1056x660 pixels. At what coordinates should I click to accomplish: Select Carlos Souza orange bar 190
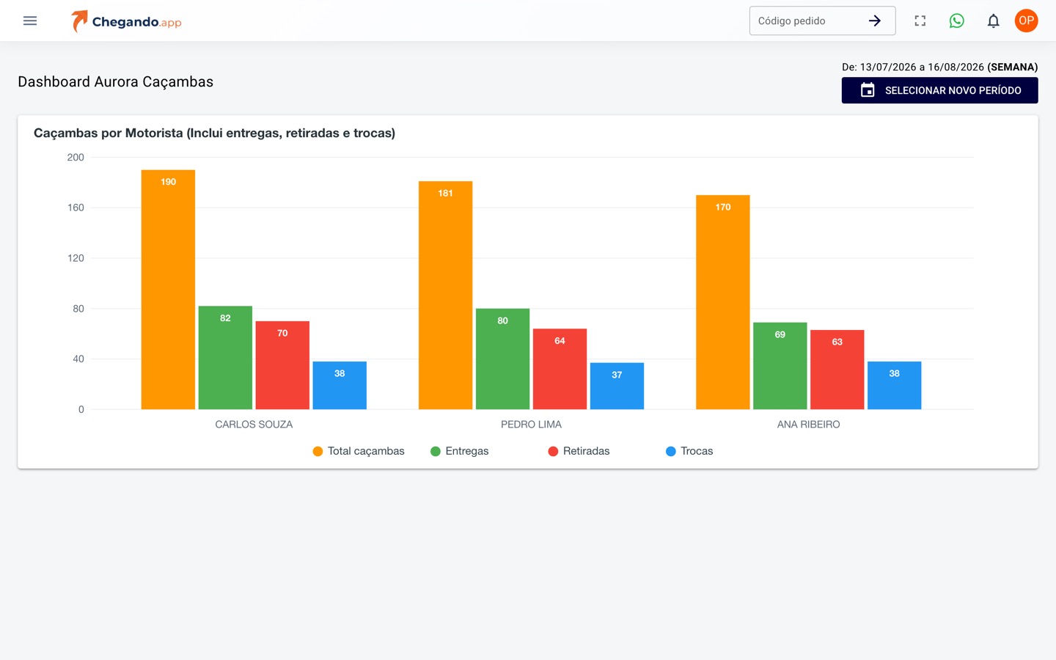(168, 290)
